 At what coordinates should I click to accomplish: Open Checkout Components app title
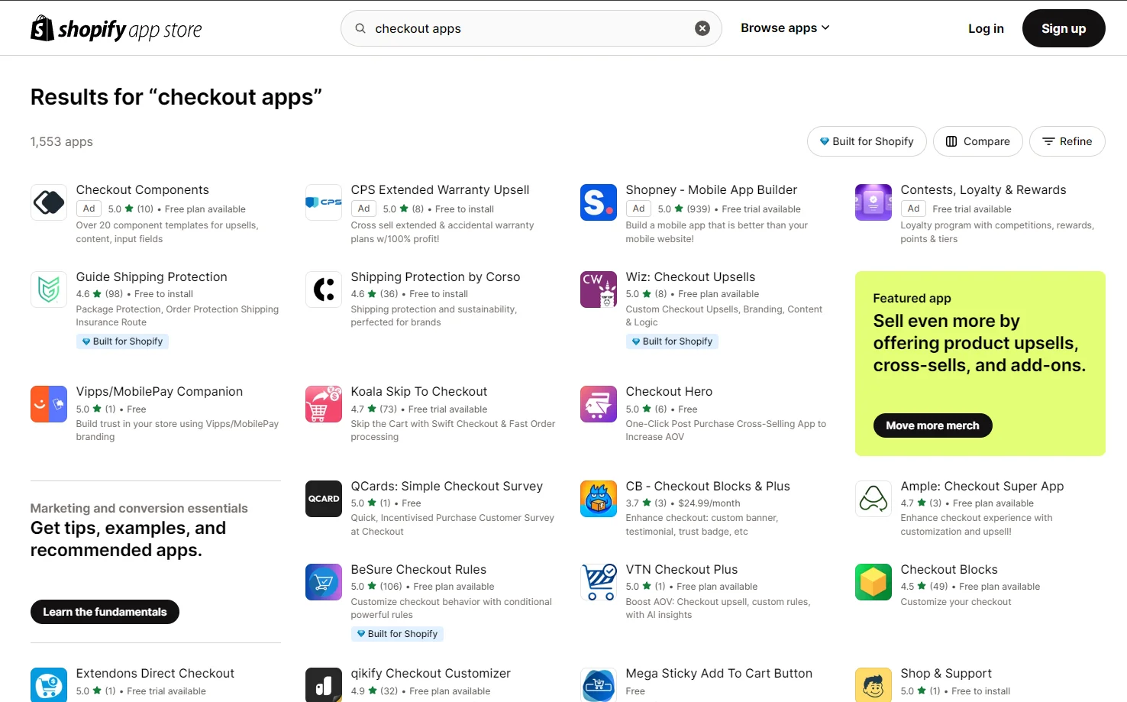click(x=143, y=189)
